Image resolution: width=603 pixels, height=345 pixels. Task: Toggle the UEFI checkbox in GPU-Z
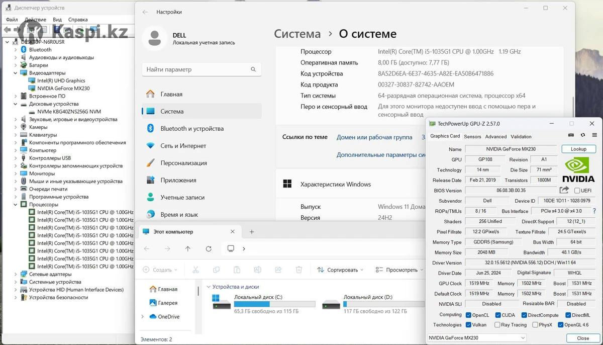[577, 191]
